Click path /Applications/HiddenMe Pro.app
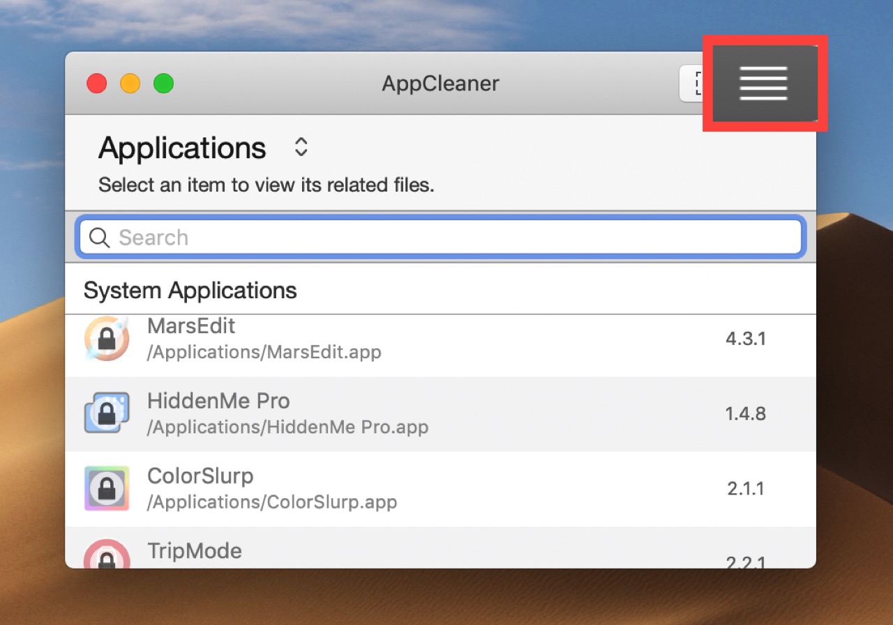 pos(287,426)
